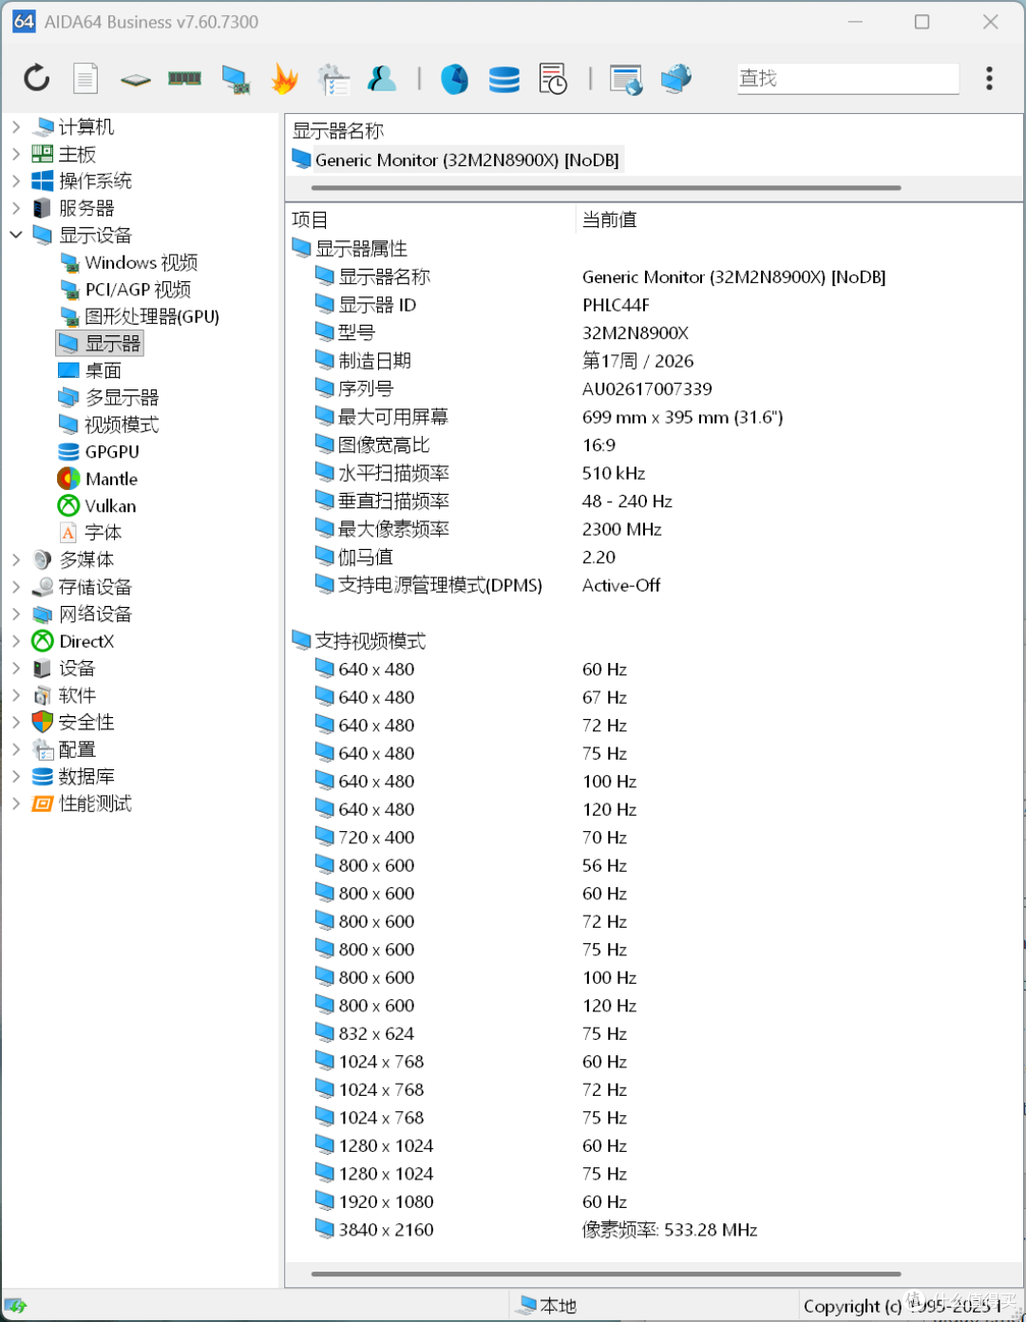Screen dimensions: 1026x1322
Task: Click the 当前值 column header
Action: click(x=610, y=220)
